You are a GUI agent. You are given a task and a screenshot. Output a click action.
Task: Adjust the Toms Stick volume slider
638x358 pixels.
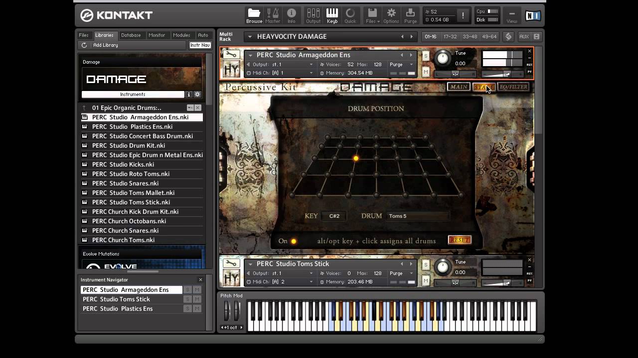coord(502,283)
